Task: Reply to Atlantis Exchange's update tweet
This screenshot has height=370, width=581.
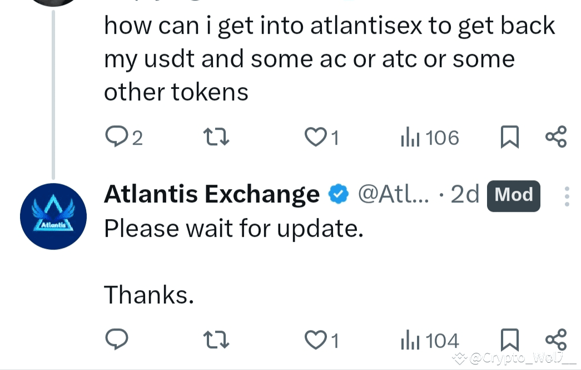Action: pyautogui.click(x=116, y=339)
